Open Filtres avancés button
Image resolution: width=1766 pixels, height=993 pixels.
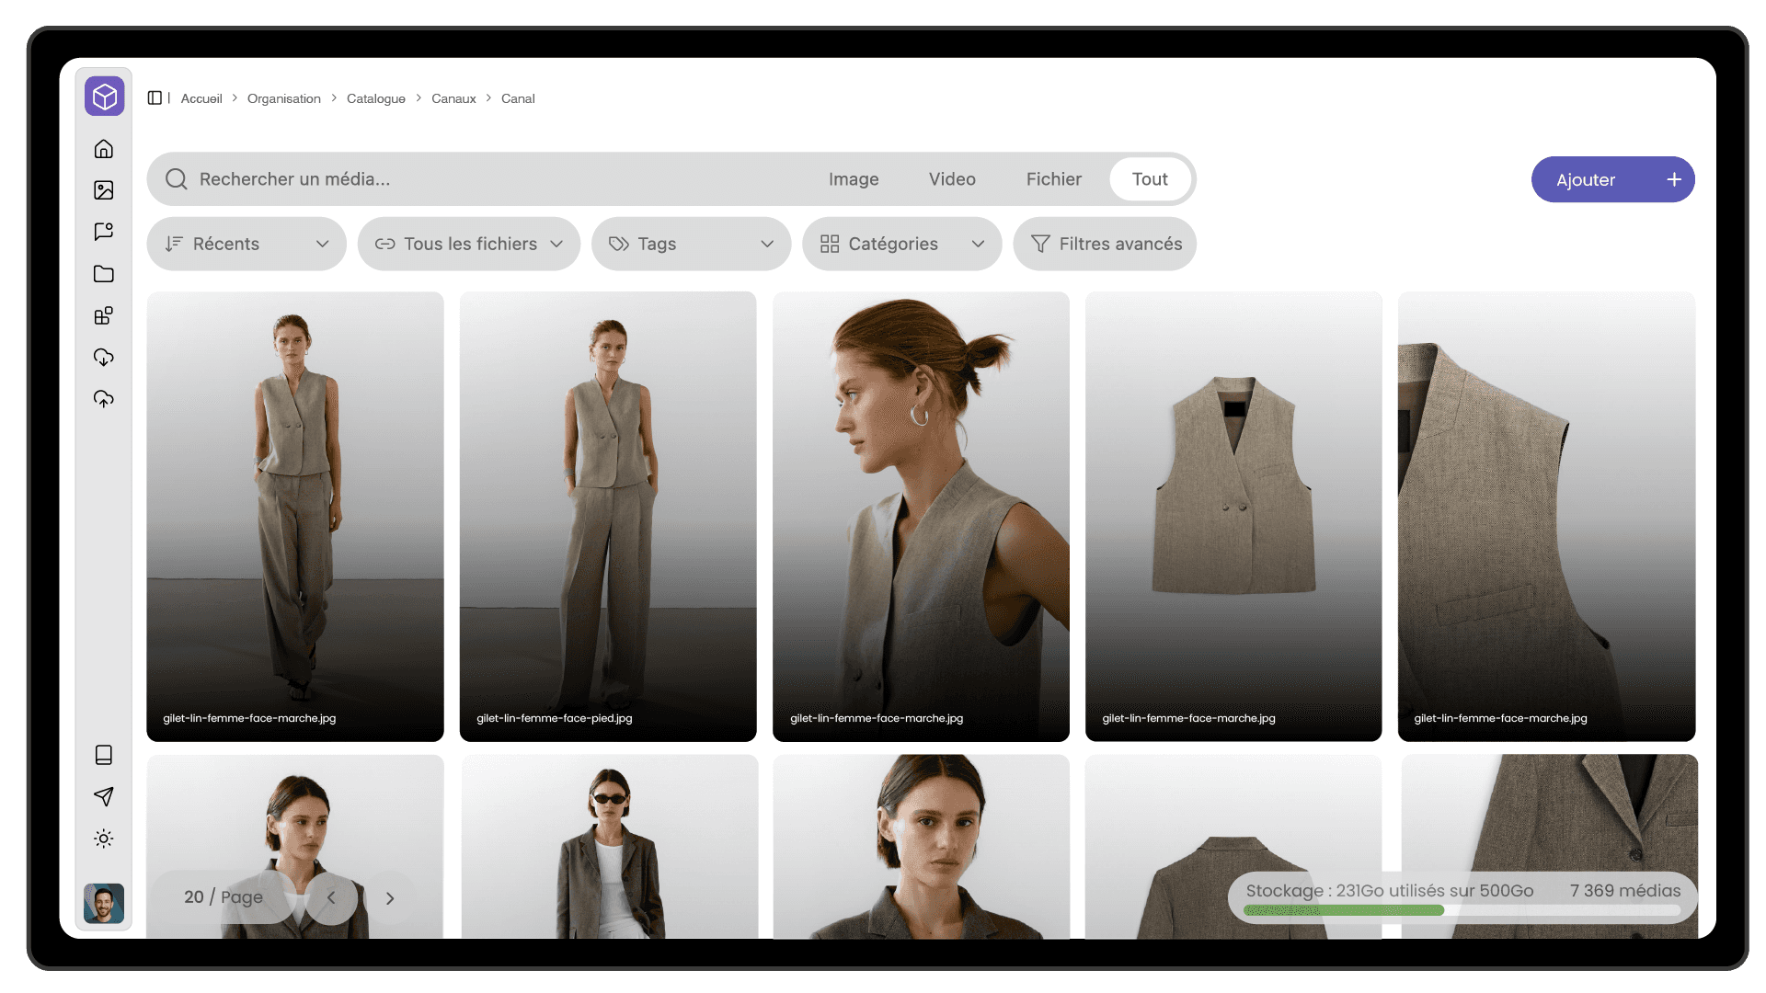1105,244
